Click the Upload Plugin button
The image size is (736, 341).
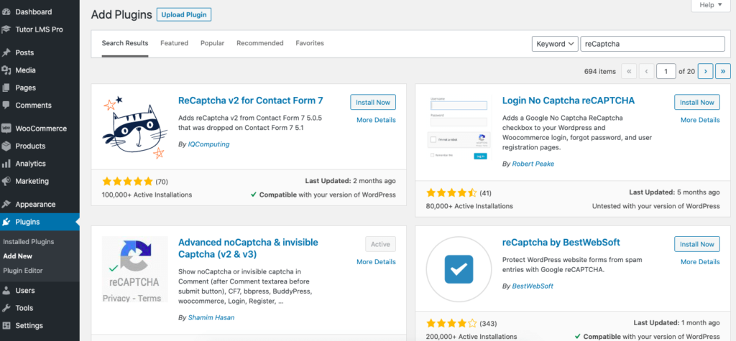click(x=184, y=14)
